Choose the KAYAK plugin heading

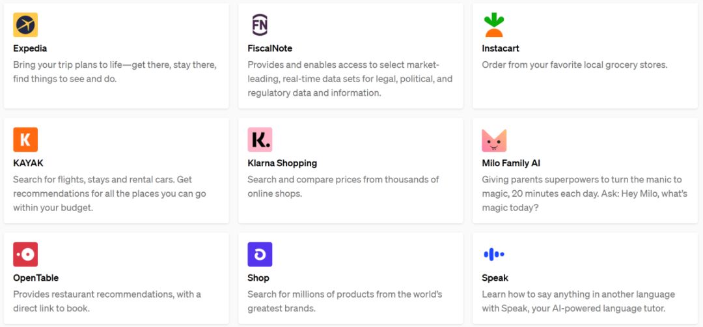[x=28, y=163]
